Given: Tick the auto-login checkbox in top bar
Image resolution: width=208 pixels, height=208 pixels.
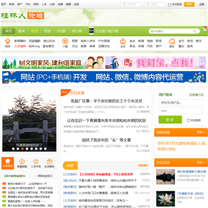Looking at the screenshot, I should [x=169, y=5].
